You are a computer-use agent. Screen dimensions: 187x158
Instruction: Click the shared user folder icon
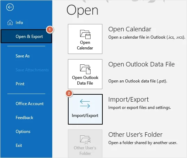pyautogui.click(x=85, y=140)
